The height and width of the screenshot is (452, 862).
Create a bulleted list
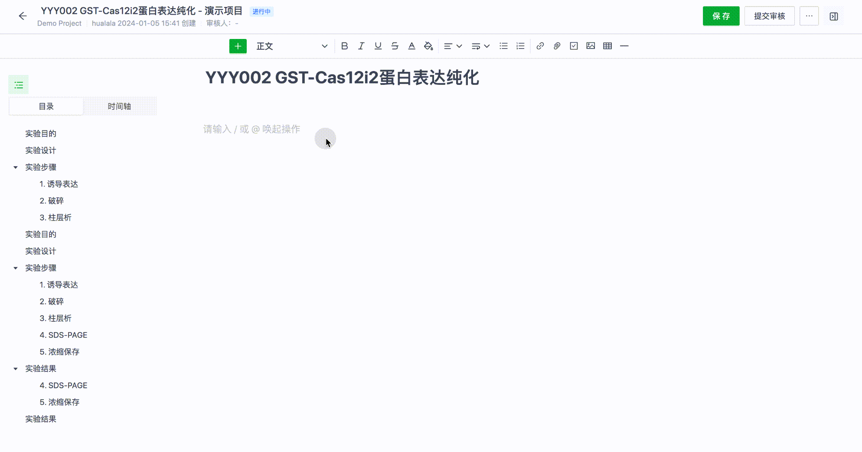coord(503,46)
